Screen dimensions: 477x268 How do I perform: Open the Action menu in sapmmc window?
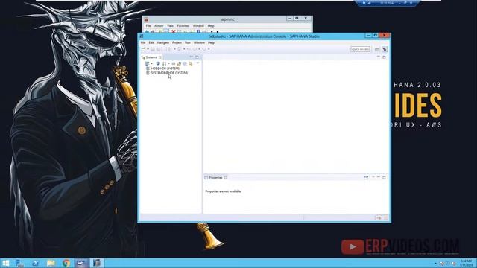[159, 26]
